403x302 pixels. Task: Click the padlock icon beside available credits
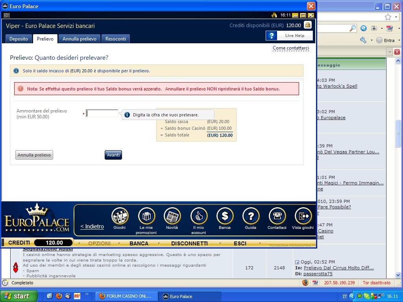click(308, 25)
